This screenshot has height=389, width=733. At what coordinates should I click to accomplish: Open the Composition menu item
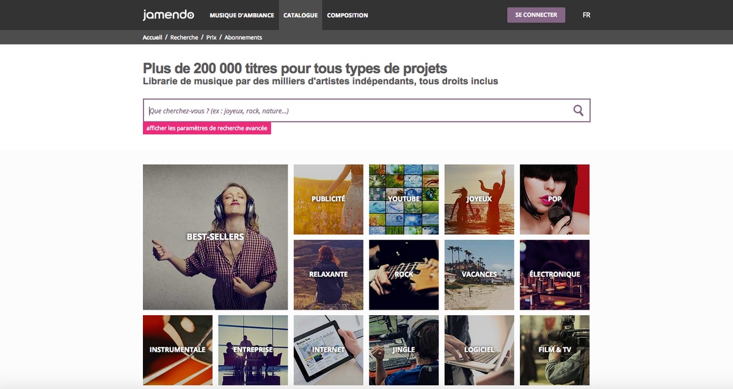pyautogui.click(x=348, y=15)
